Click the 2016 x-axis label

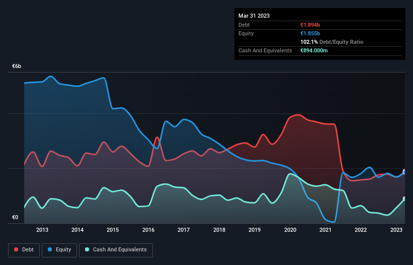coord(148,230)
